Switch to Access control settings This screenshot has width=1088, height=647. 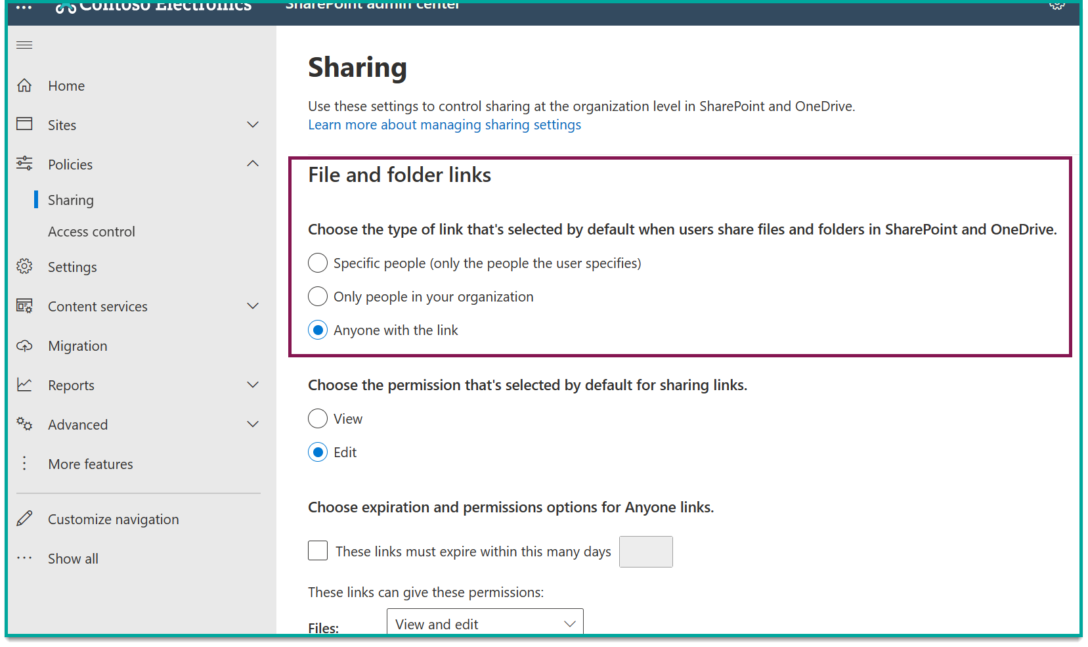pos(91,231)
